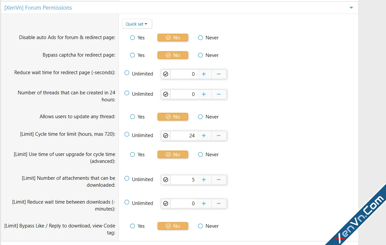
Task: Select Never for Bypass captcha
Action: [x=200, y=55]
